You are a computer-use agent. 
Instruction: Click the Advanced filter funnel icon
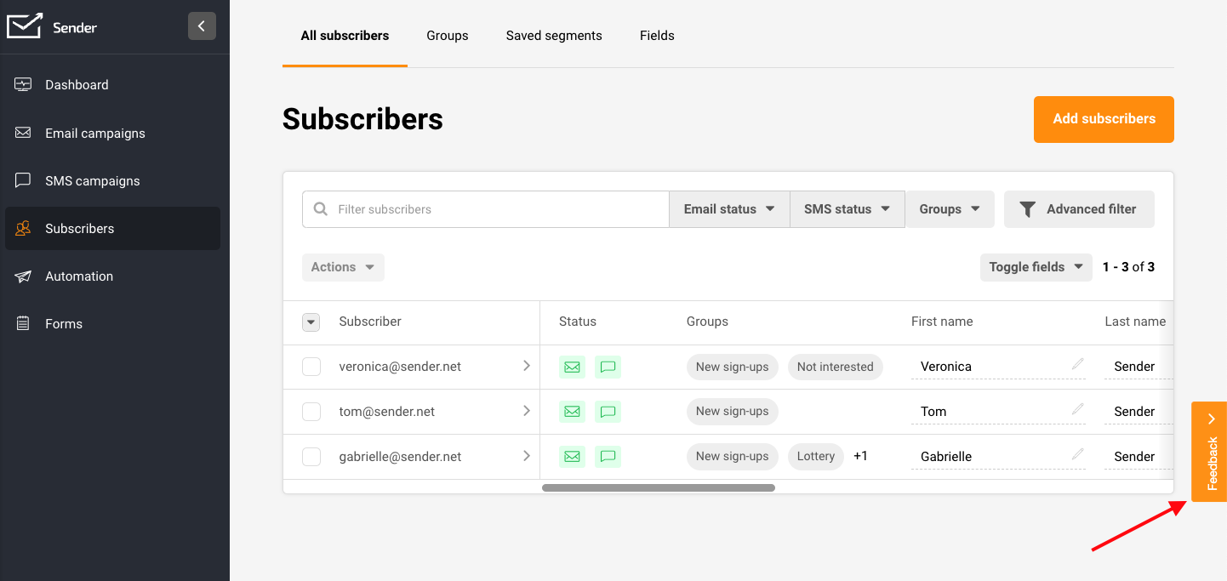coord(1028,209)
